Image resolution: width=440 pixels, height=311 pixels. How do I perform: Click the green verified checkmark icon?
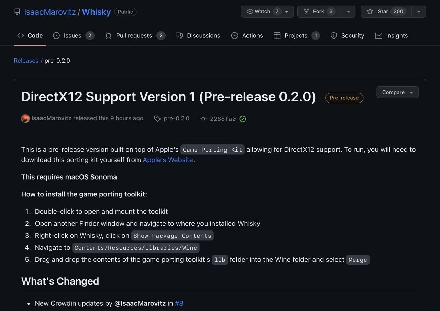pyautogui.click(x=243, y=119)
